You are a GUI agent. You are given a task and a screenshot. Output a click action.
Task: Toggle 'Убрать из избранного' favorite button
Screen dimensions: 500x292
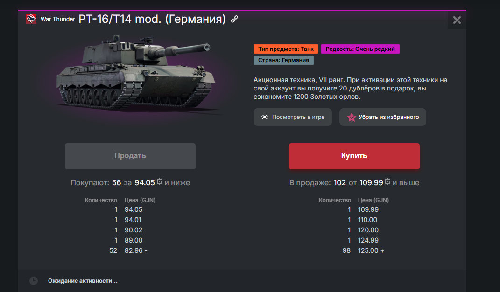click(383, 117)
